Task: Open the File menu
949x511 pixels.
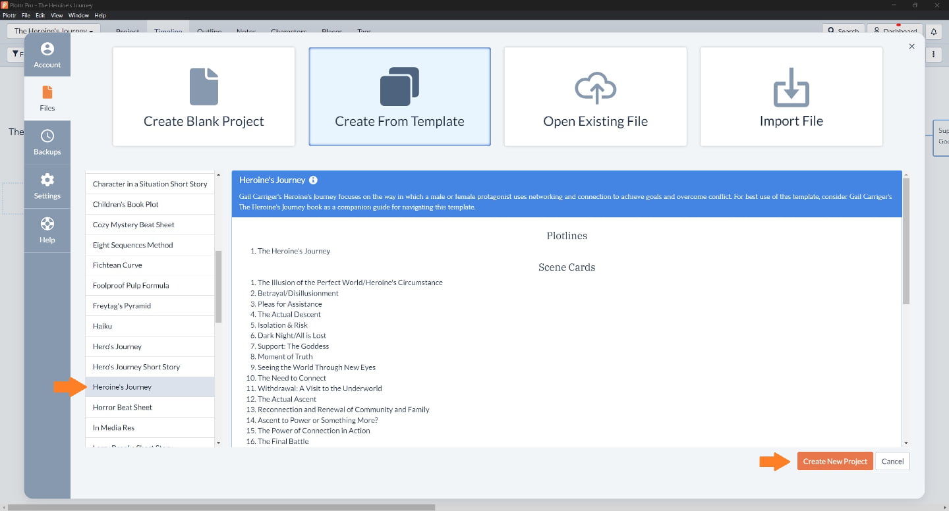Action: click(26, 15)
